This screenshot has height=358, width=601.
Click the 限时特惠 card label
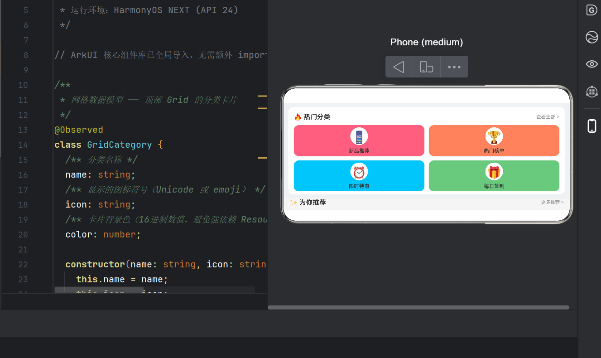359,186
